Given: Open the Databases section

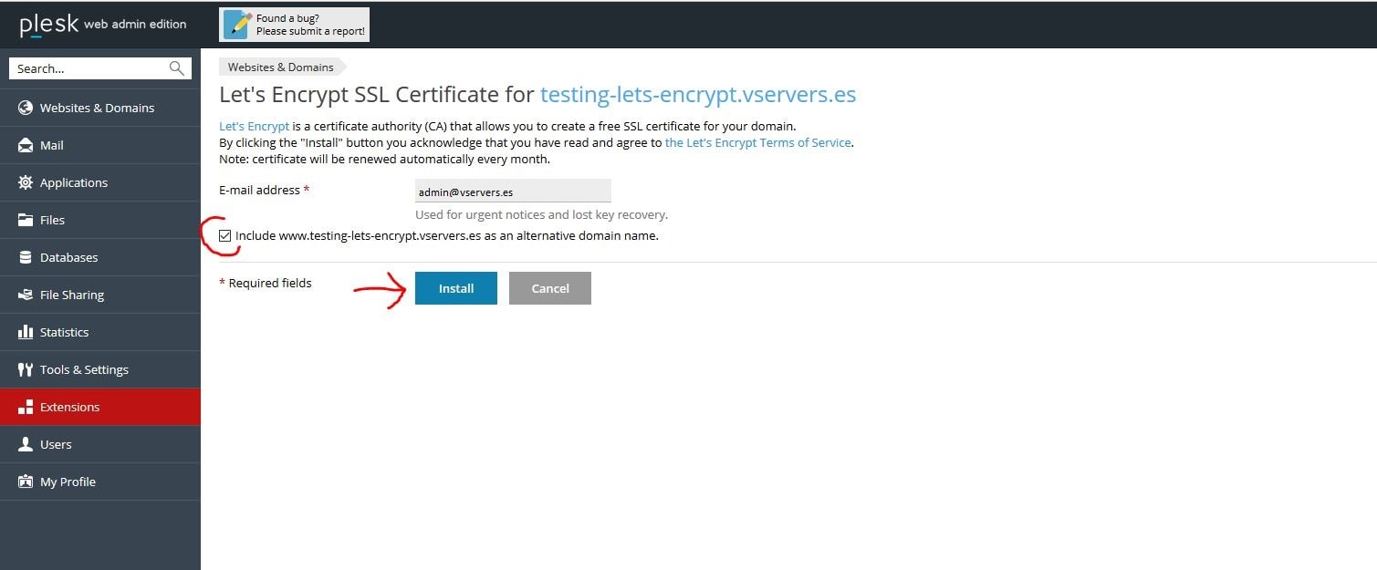Looking at the screenshot, I should [99, 257].
